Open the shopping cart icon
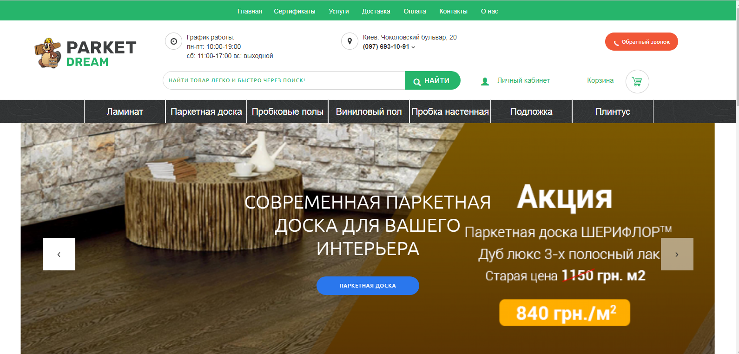739x354 pixels. pos(637,81)
